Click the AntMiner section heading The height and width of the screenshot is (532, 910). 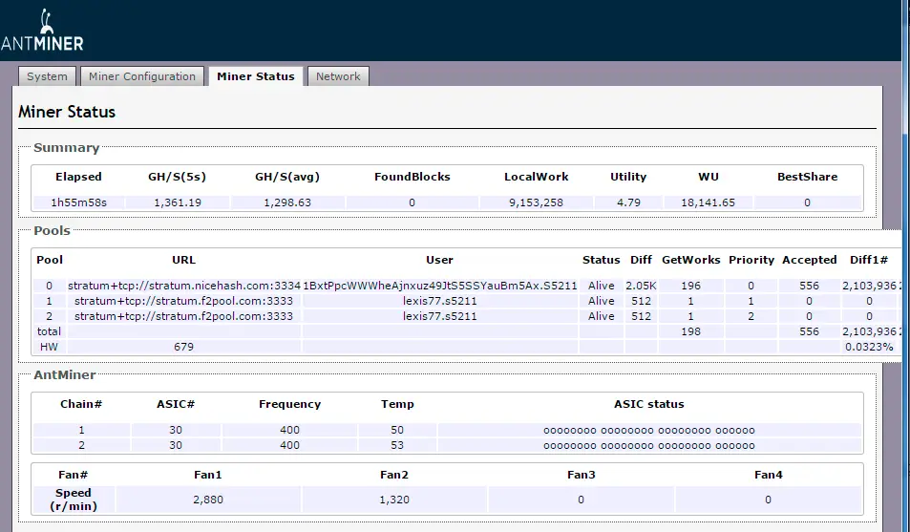(x=64, y=374)
